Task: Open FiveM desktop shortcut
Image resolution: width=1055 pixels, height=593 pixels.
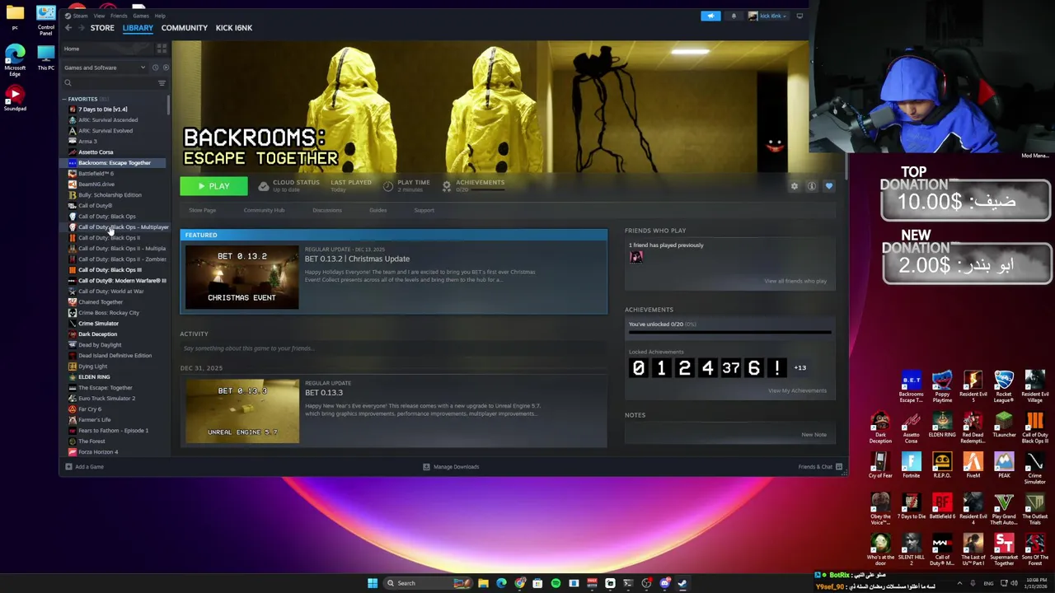Action: click(x=973, y=465)
